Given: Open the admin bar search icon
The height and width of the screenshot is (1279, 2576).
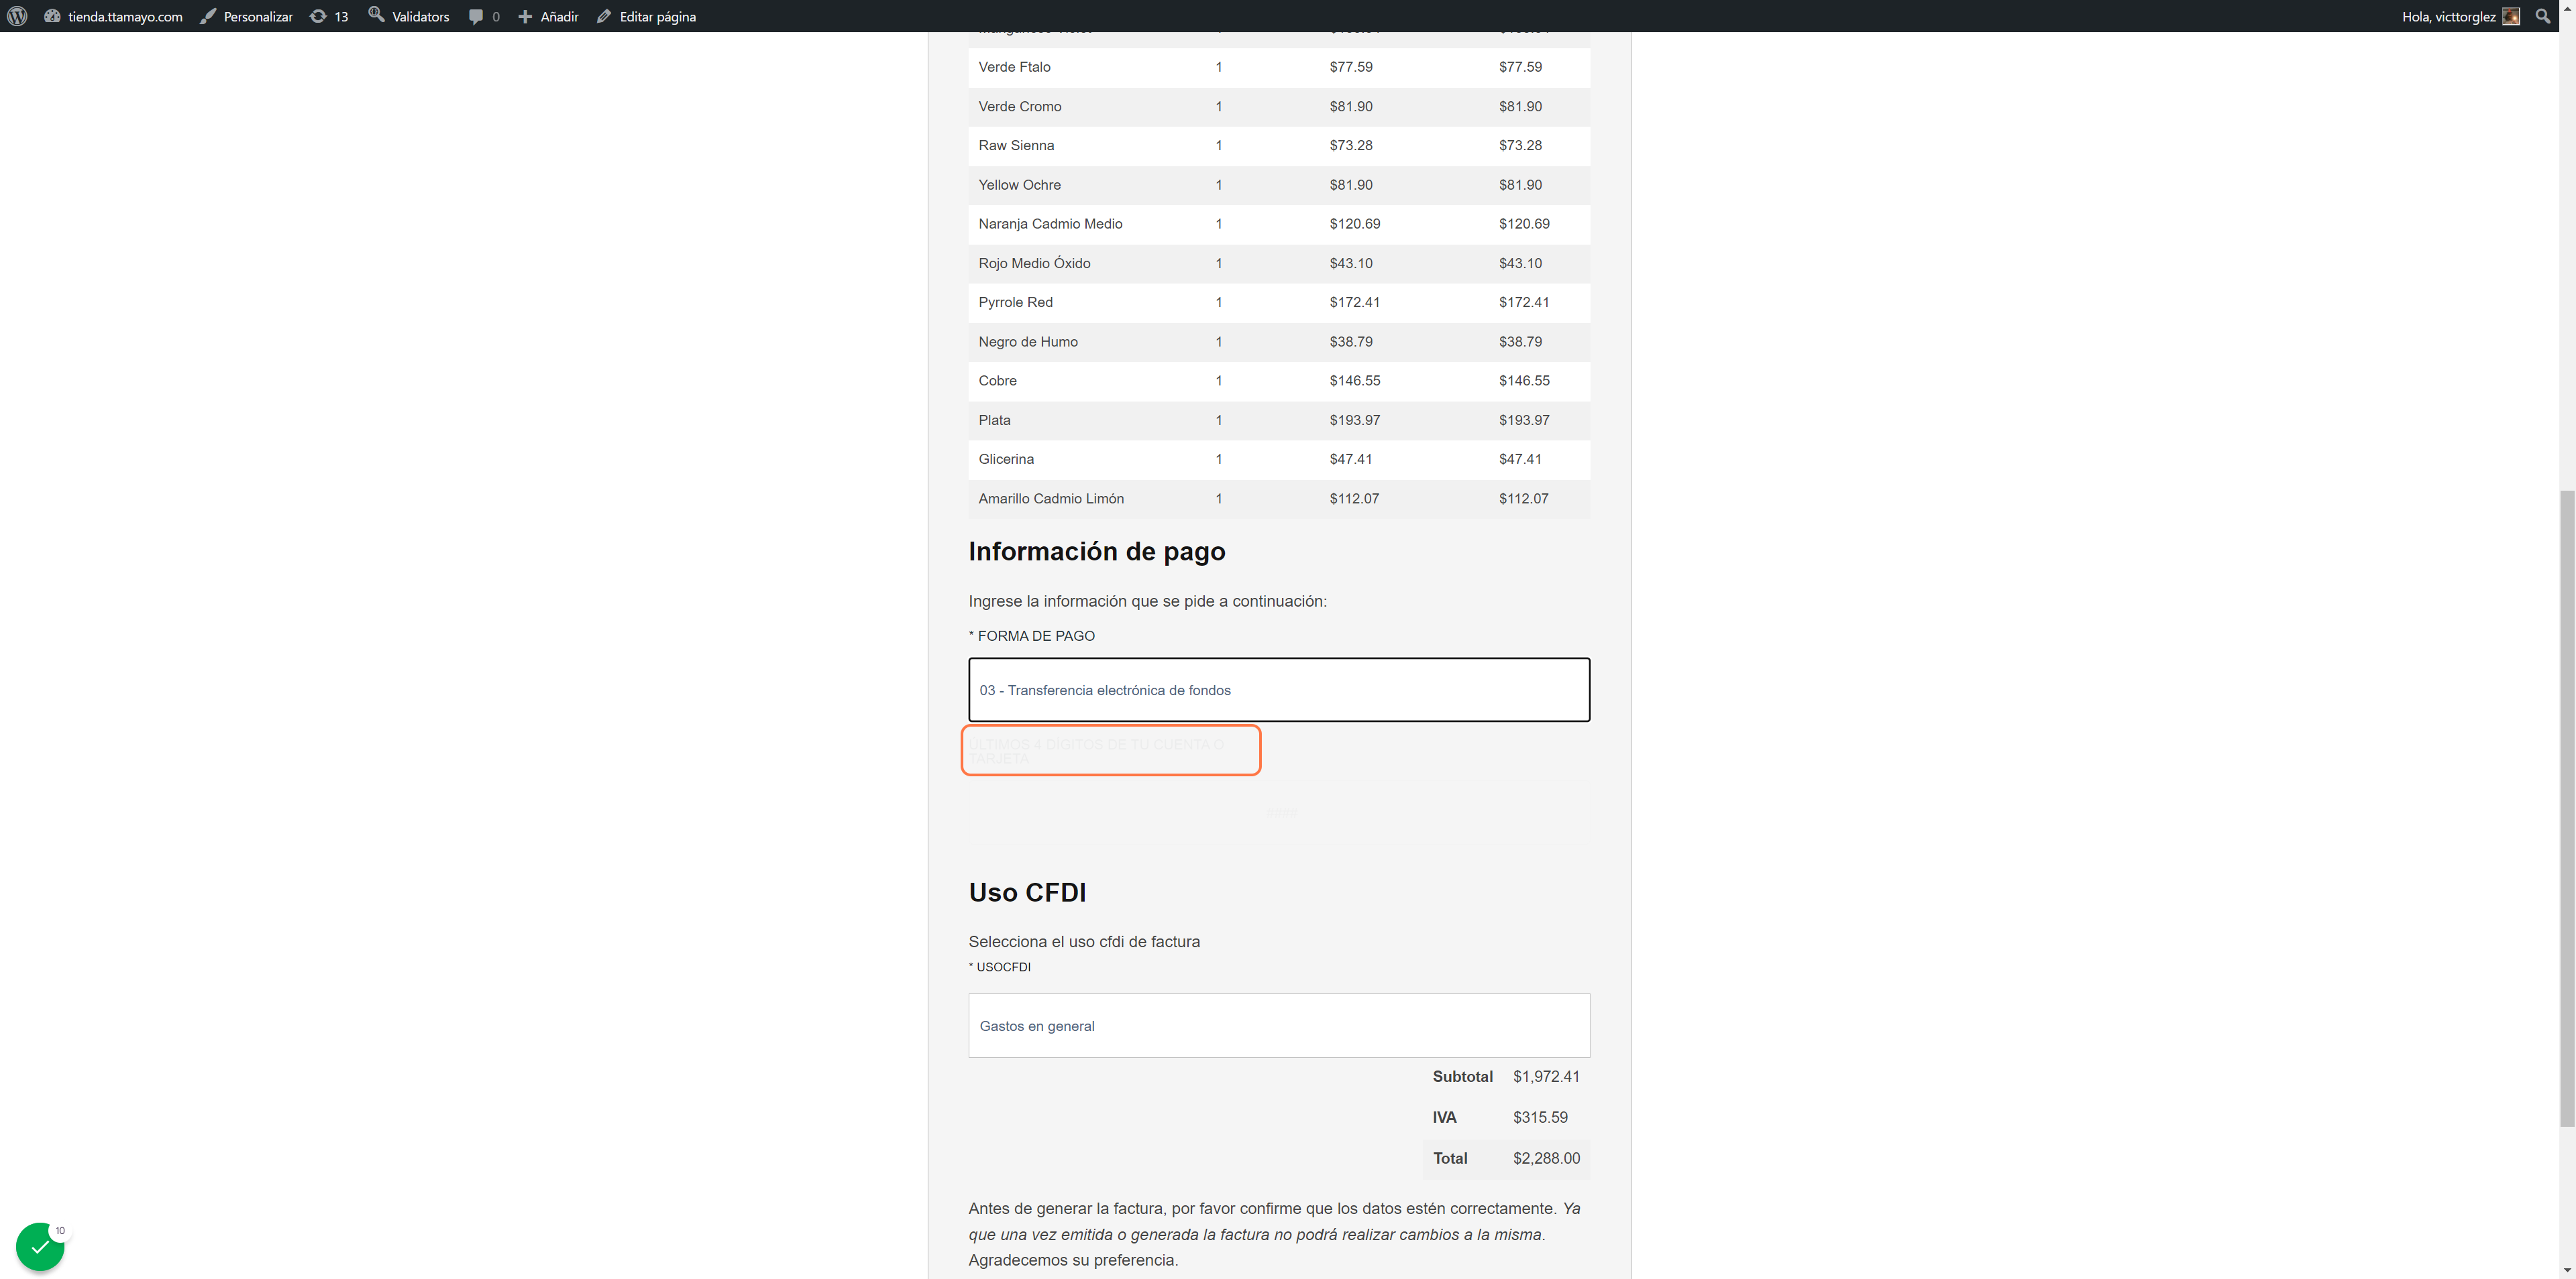Looking at the screenshot, I should [2543, 16].
